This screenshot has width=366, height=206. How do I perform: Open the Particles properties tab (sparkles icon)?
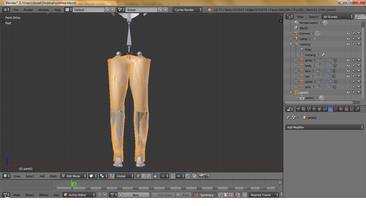[x=352, y=109]
